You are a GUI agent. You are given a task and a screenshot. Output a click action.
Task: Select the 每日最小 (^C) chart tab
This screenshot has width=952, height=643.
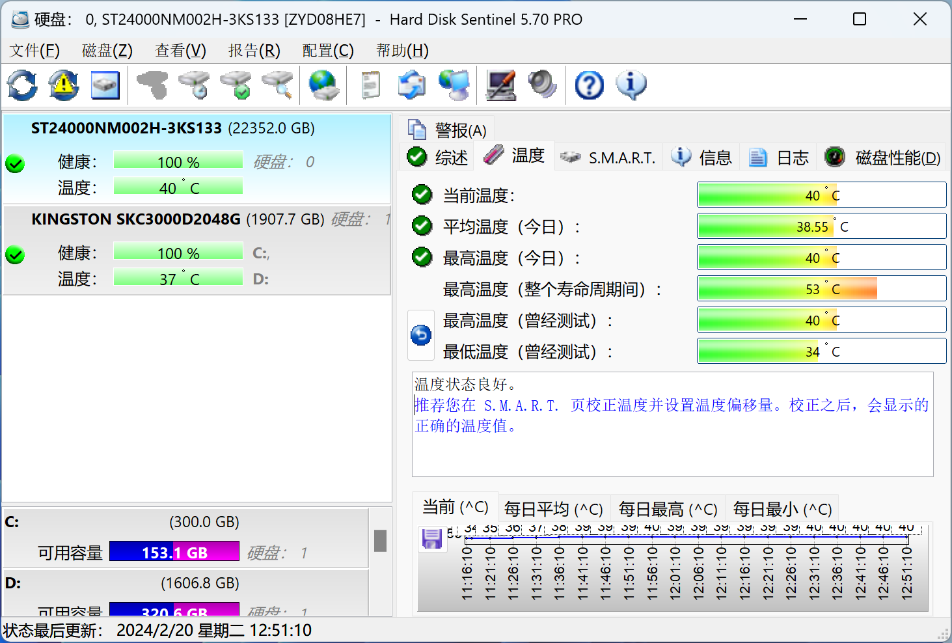pos(782,509)
